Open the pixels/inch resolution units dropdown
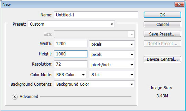 [112, 64]
